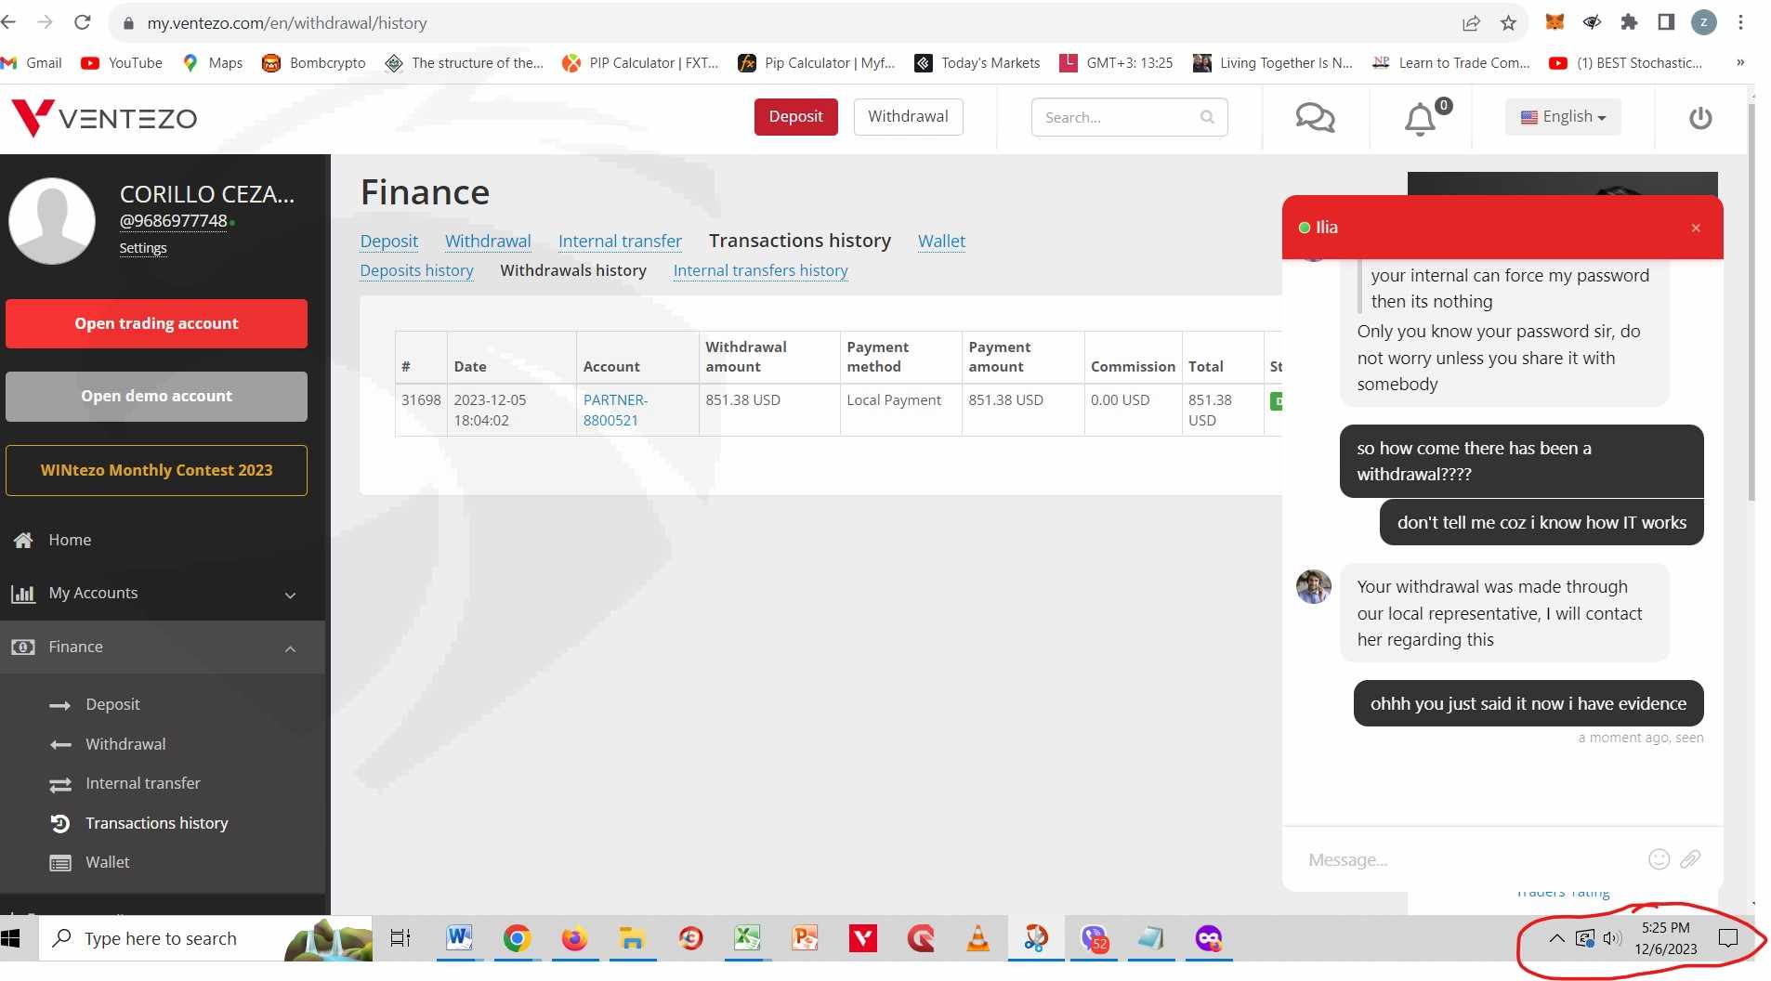
Task: Click the red Deposit button
Action: tap(795, 117)
